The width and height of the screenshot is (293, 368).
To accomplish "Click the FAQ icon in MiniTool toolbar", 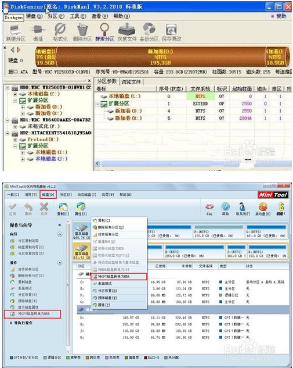I will 209,207.
